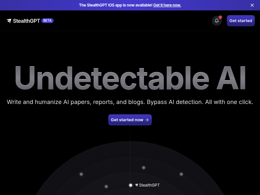Click the 'Undetectable AI' headline
Screen dimensions: 260x195
click(130, 78)
